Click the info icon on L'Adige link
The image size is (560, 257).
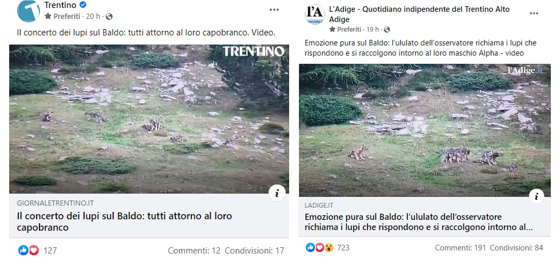tap(536, 196)
